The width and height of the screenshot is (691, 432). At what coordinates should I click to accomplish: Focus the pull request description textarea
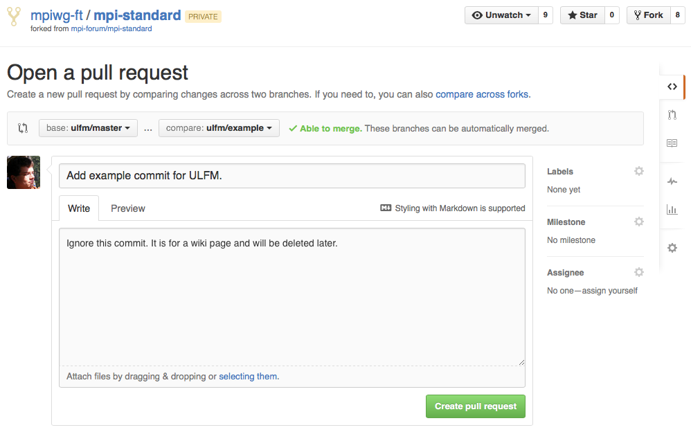[292, 297]
